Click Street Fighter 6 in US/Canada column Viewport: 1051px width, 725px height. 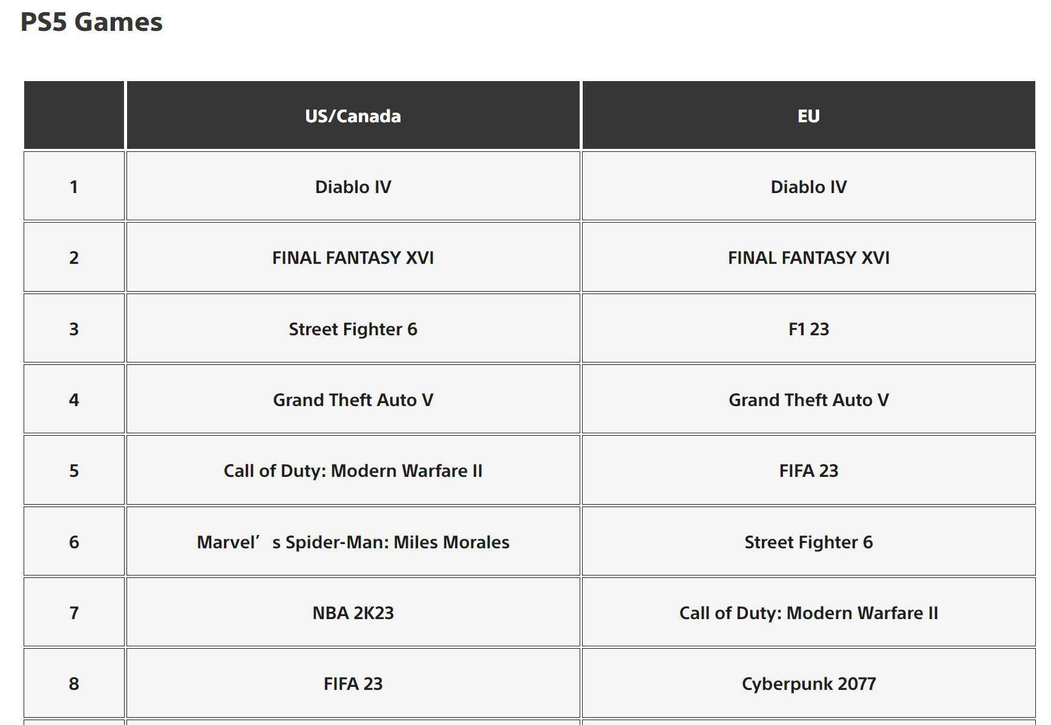pyautogui.click(x=353, y=328)
